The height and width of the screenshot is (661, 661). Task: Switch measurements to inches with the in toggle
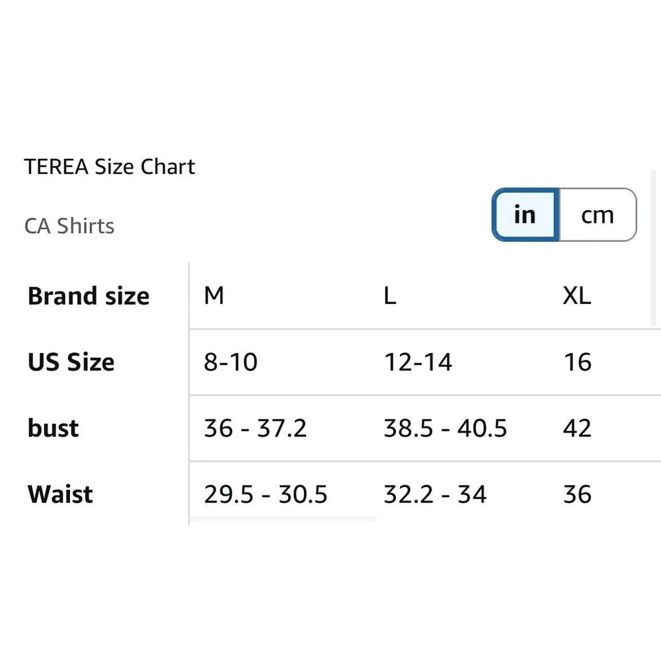tap(525, 215)
